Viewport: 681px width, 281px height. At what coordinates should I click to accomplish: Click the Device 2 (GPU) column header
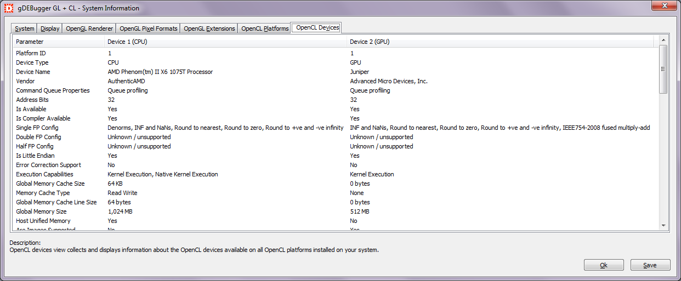click(500, 42)
